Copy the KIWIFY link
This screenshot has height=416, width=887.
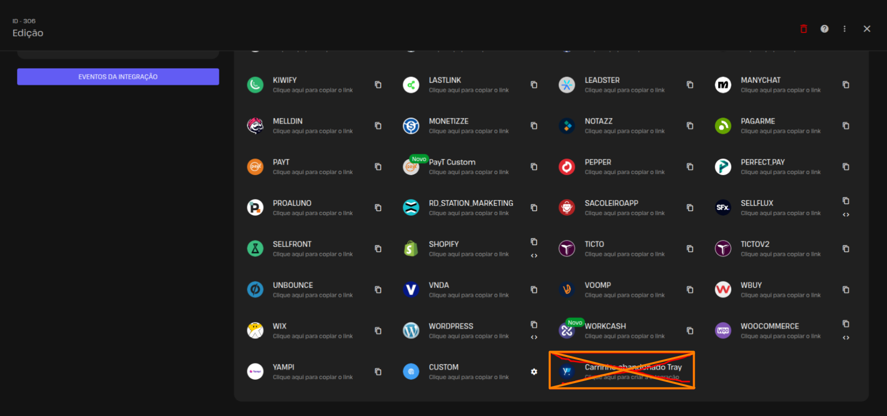[x=378, y=85]
